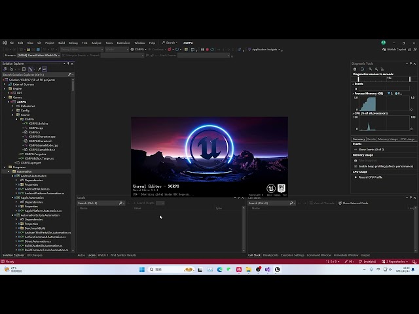Click Application Insights button
Image resolution: width=419 pixels, height=314 pixels.
264,50
